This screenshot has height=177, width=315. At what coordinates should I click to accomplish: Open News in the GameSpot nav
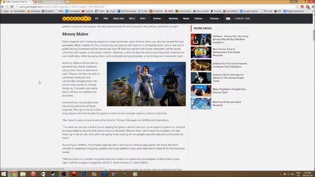186,19
